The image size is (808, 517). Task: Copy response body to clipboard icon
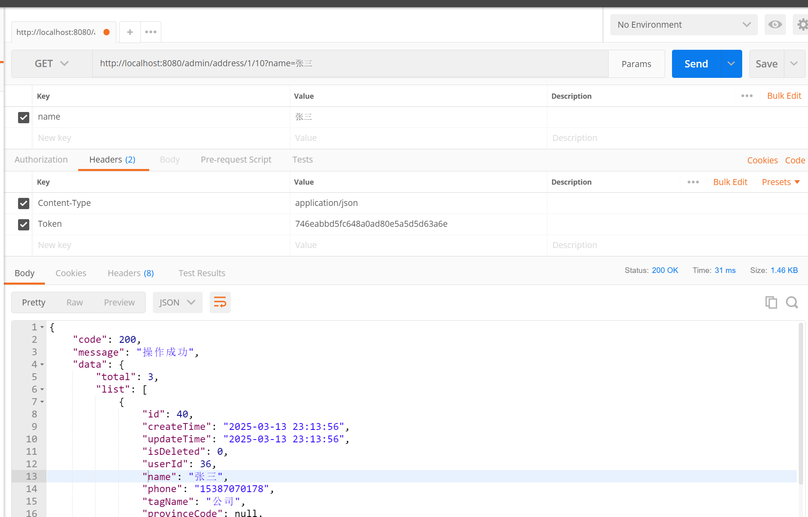pyautogui.click(x=771, y=302)
